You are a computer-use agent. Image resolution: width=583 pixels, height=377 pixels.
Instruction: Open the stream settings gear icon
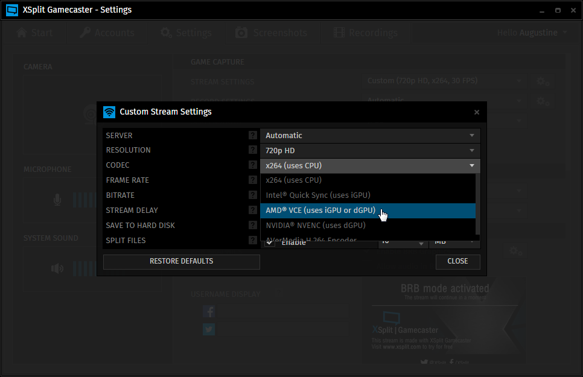pyautogui.click(x=543, y=81)
